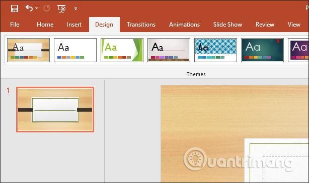Start presentation from beginning icon
The height and width of the screenshot is (183, 309).
[61, 9]
